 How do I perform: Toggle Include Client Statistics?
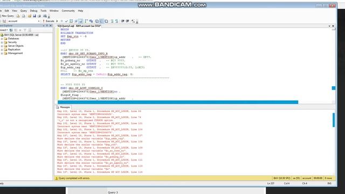[x=91, y=21]
